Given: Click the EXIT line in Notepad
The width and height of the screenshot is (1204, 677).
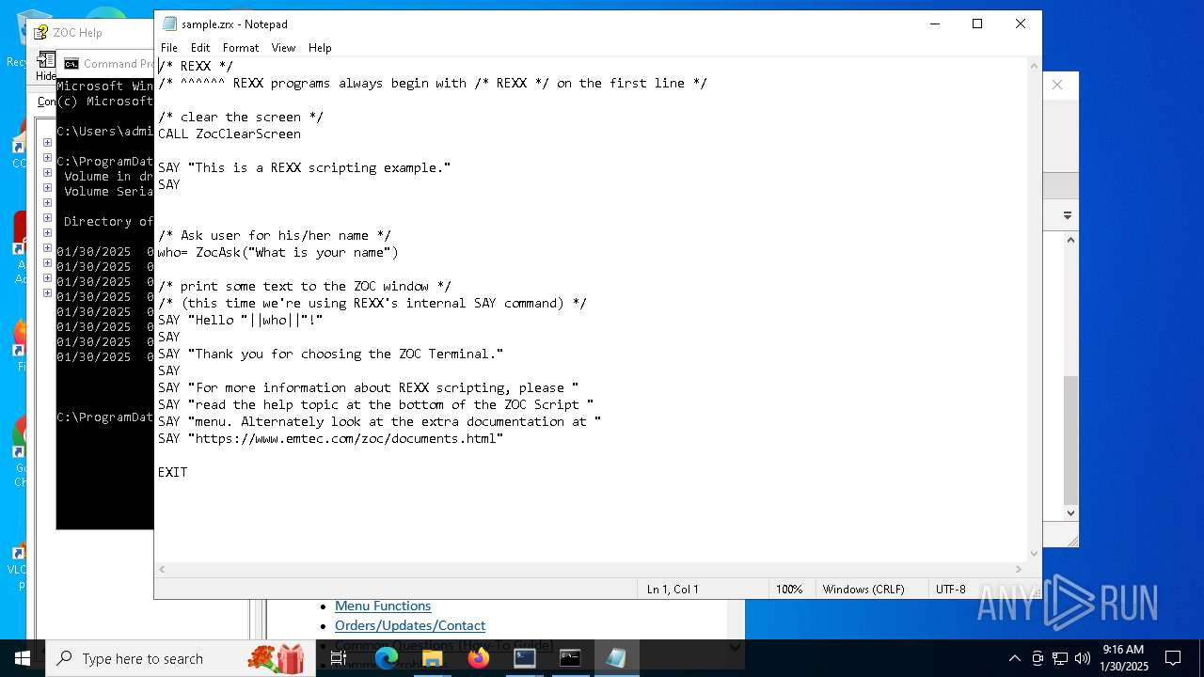Looking at the screenshot, I should 173,473.
